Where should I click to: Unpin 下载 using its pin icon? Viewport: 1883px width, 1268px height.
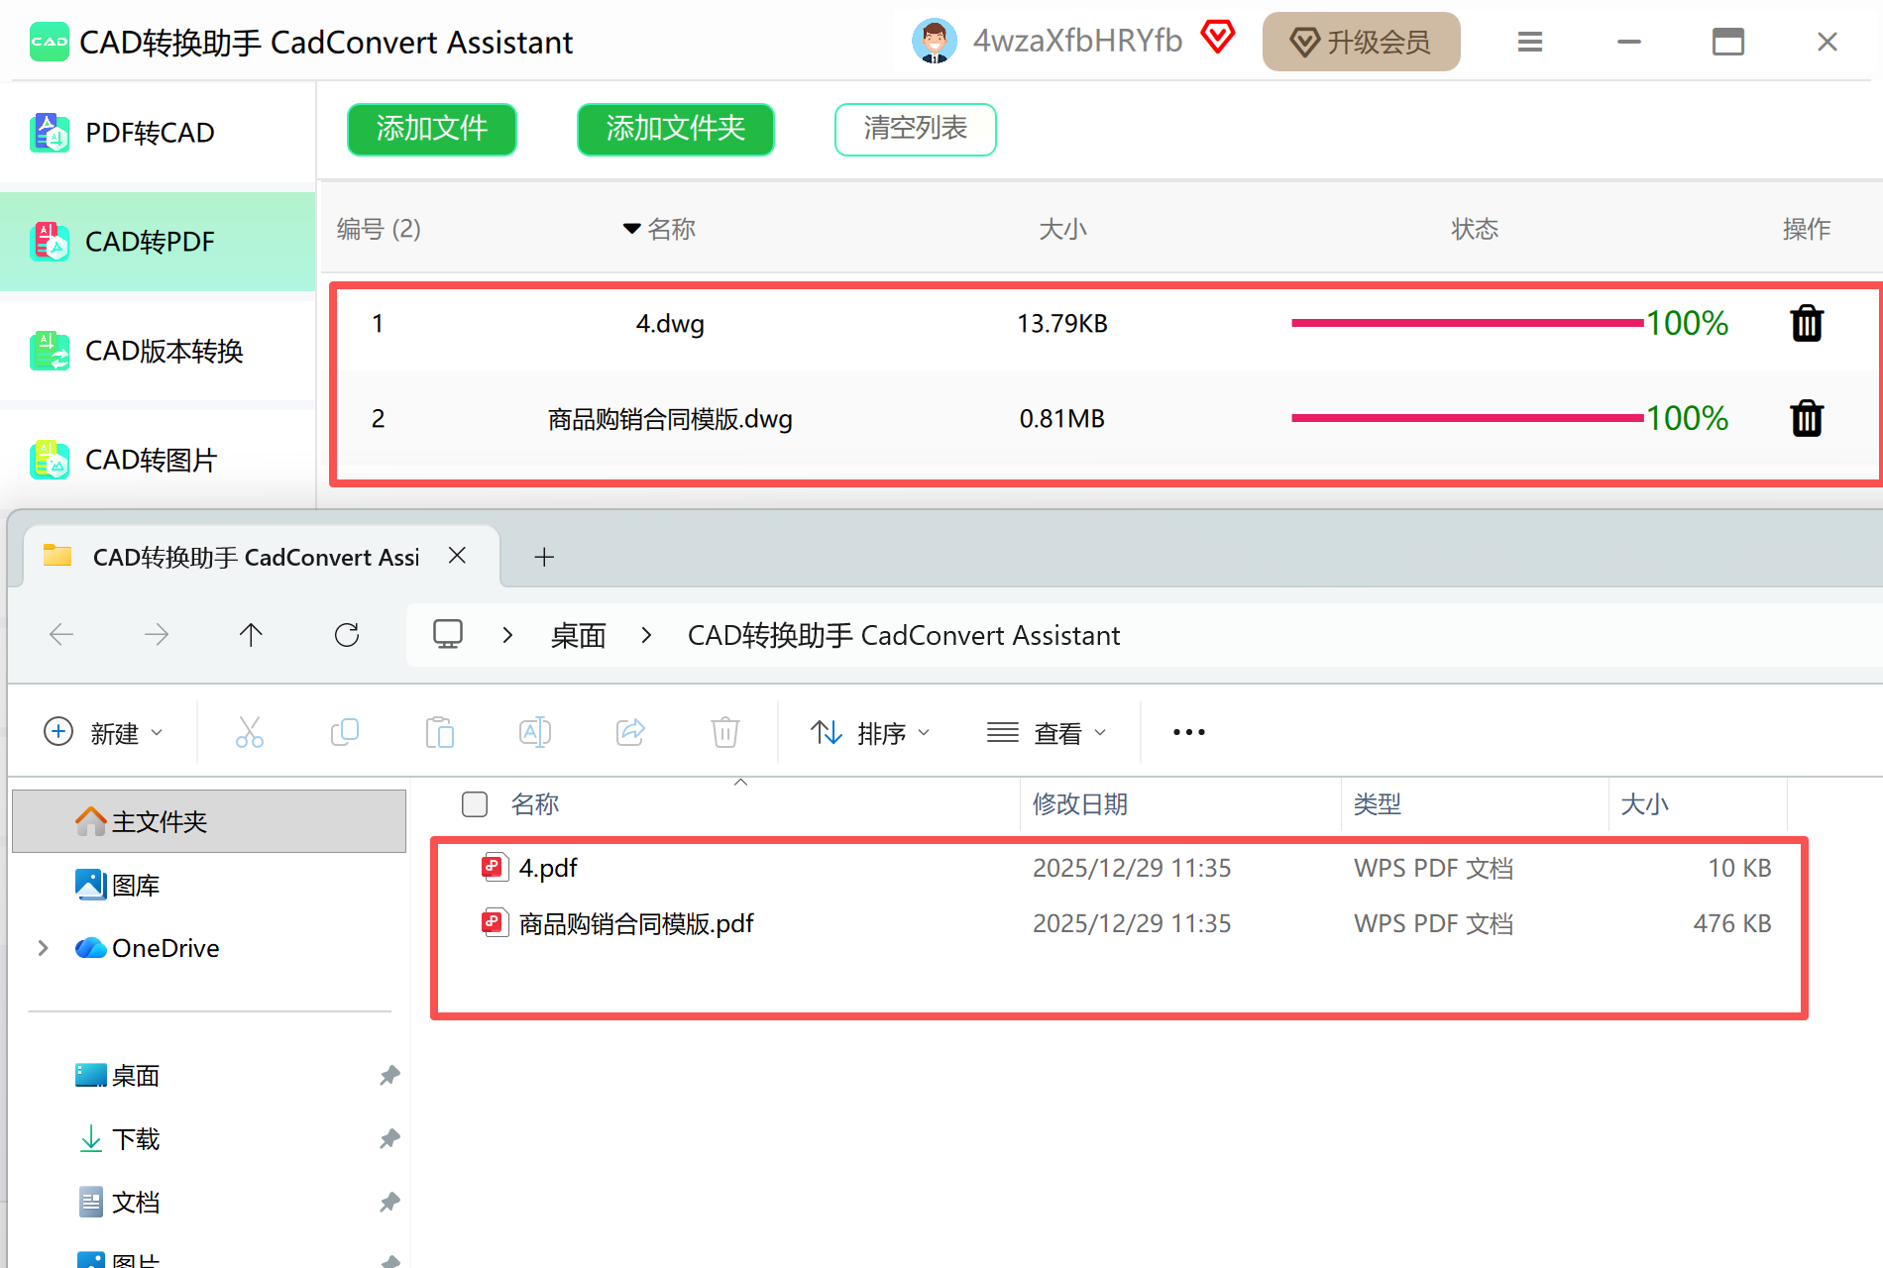click(389, 1138)
